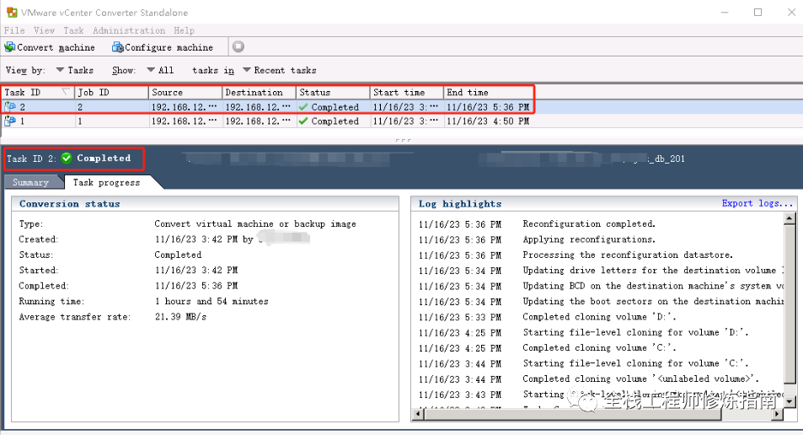
Task: Click the task icon in the Task ID 2 row
Action: pyautogui.click(x=10, y=106)
